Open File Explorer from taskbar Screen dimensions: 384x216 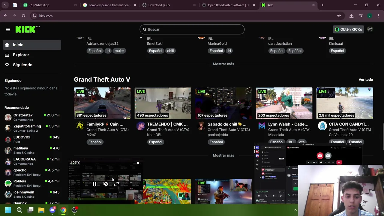(x=41, y=210)
